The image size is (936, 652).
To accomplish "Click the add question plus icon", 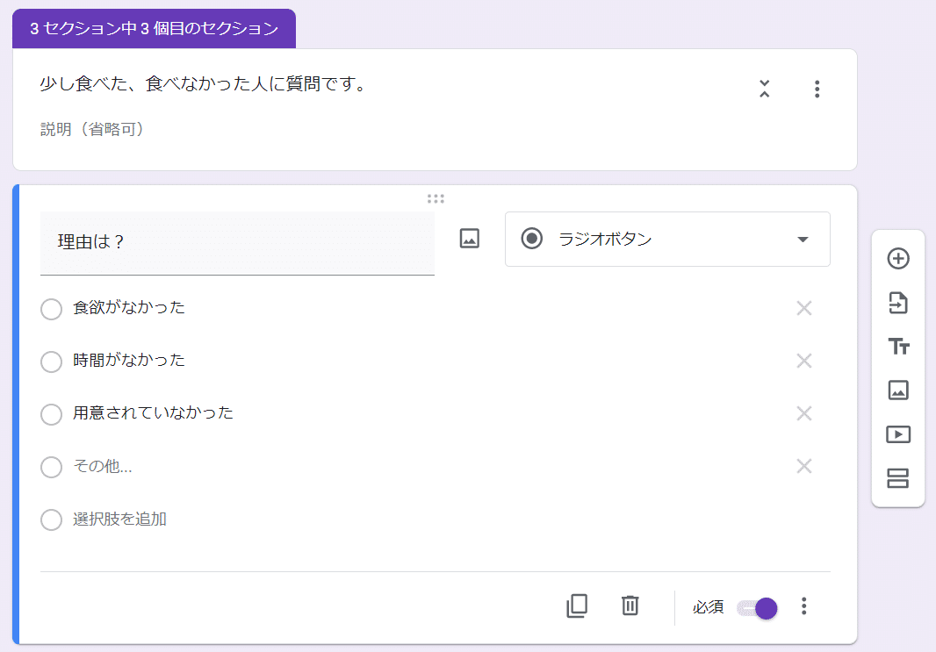I will click(897, 259).
